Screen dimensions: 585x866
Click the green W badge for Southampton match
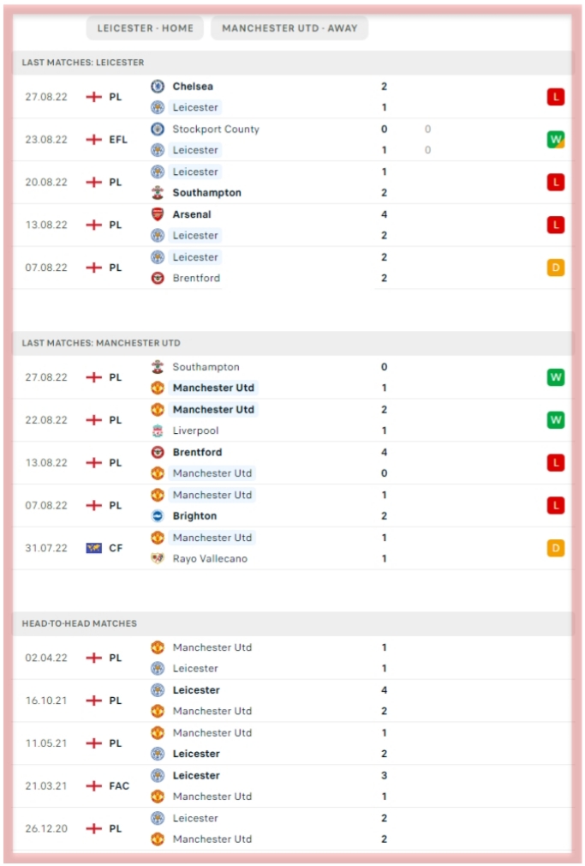(x=556, y=377)
